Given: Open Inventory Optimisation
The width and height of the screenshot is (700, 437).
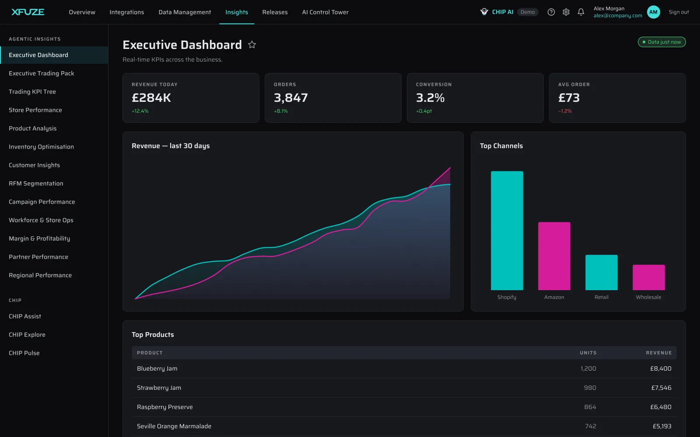Looking at the screenshot, I should coord(54,147).
